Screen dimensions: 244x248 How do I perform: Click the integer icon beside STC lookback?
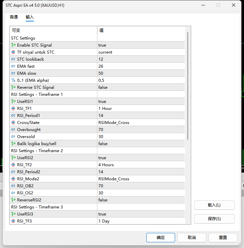click(13, 59)
